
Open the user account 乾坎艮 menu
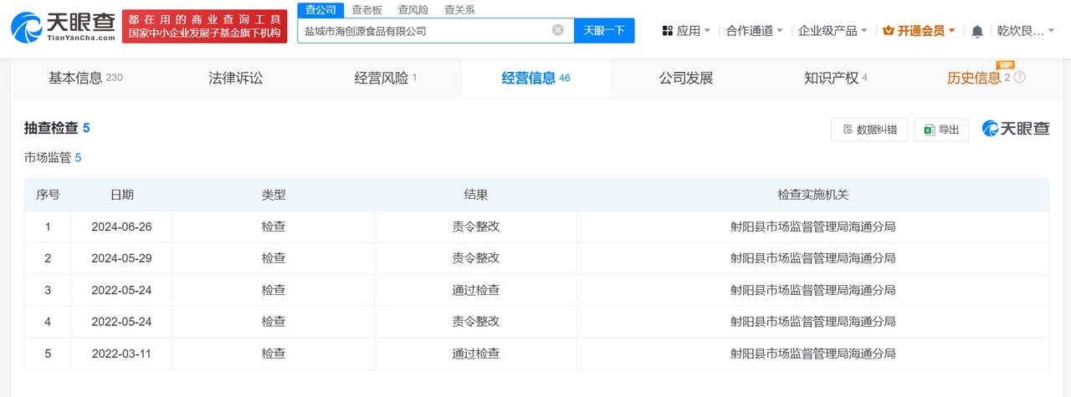tap(1025, 31)
